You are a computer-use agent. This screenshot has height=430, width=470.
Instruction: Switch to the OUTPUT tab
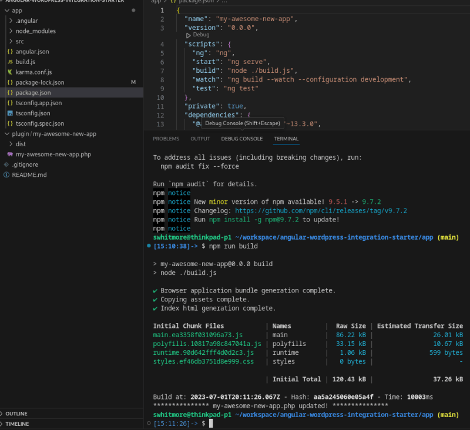tap(200, 139)
